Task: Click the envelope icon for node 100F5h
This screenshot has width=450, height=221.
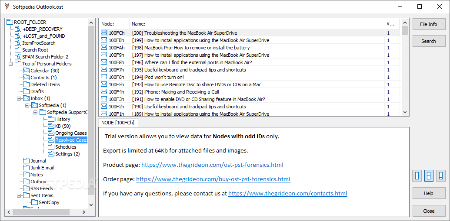Action: [104, 84]
